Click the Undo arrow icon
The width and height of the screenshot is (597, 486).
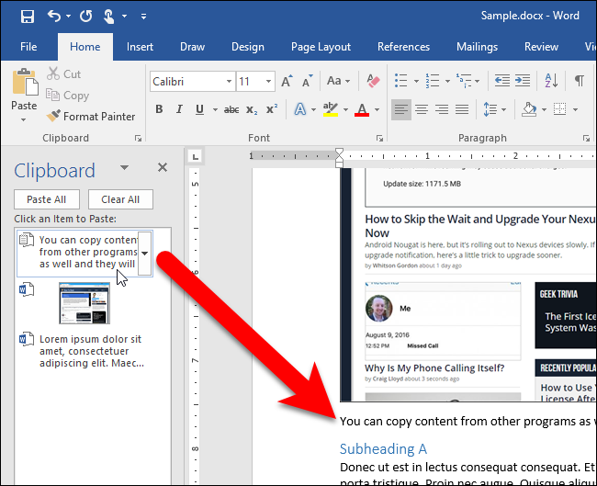pyautogui.click(x=54, y=16)
